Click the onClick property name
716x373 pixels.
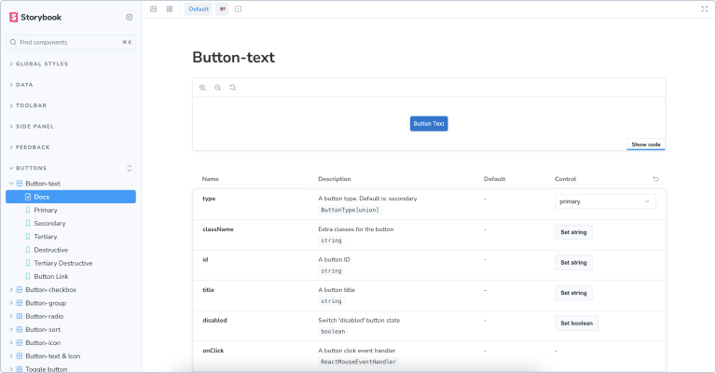[213, 351]
